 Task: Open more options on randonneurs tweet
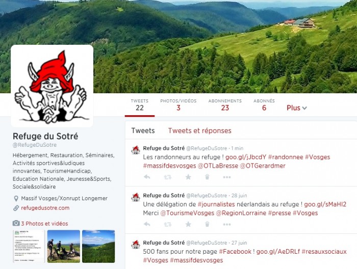[227, 177]
